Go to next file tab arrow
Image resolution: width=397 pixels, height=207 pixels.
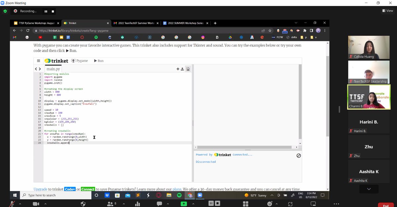point(40,69)
